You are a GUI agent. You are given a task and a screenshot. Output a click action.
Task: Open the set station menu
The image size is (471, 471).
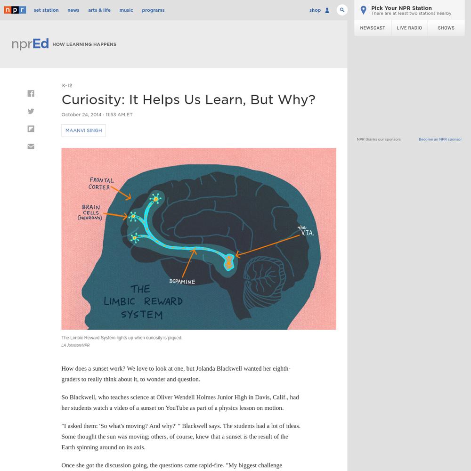(46, 10)
